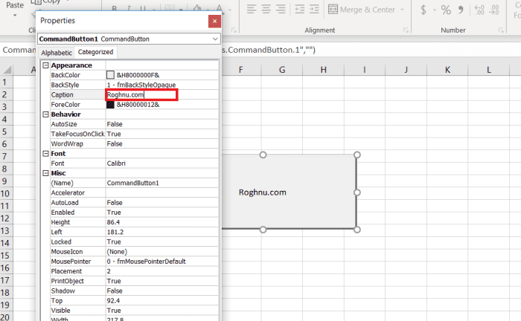This screenshot has width=521, height=321.
Task: Click the bottom-right handle of the command button
Action: (x=357, y=230)
